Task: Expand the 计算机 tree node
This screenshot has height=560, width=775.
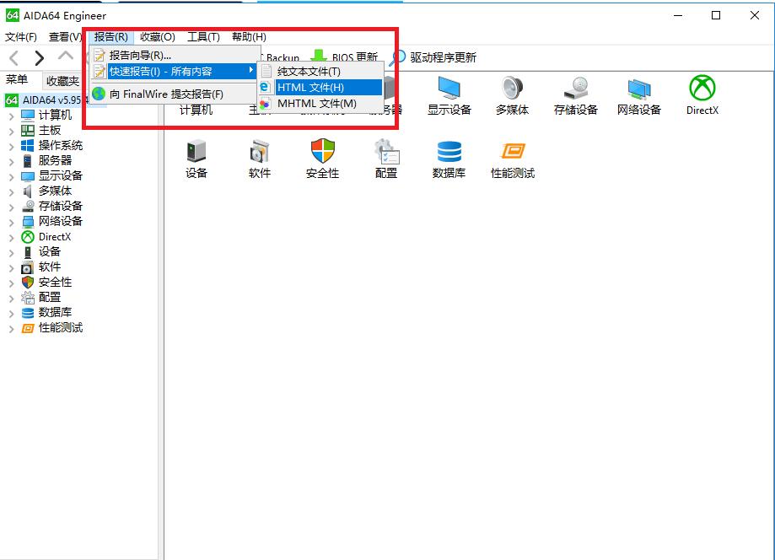Action: (x=11, y=116)
